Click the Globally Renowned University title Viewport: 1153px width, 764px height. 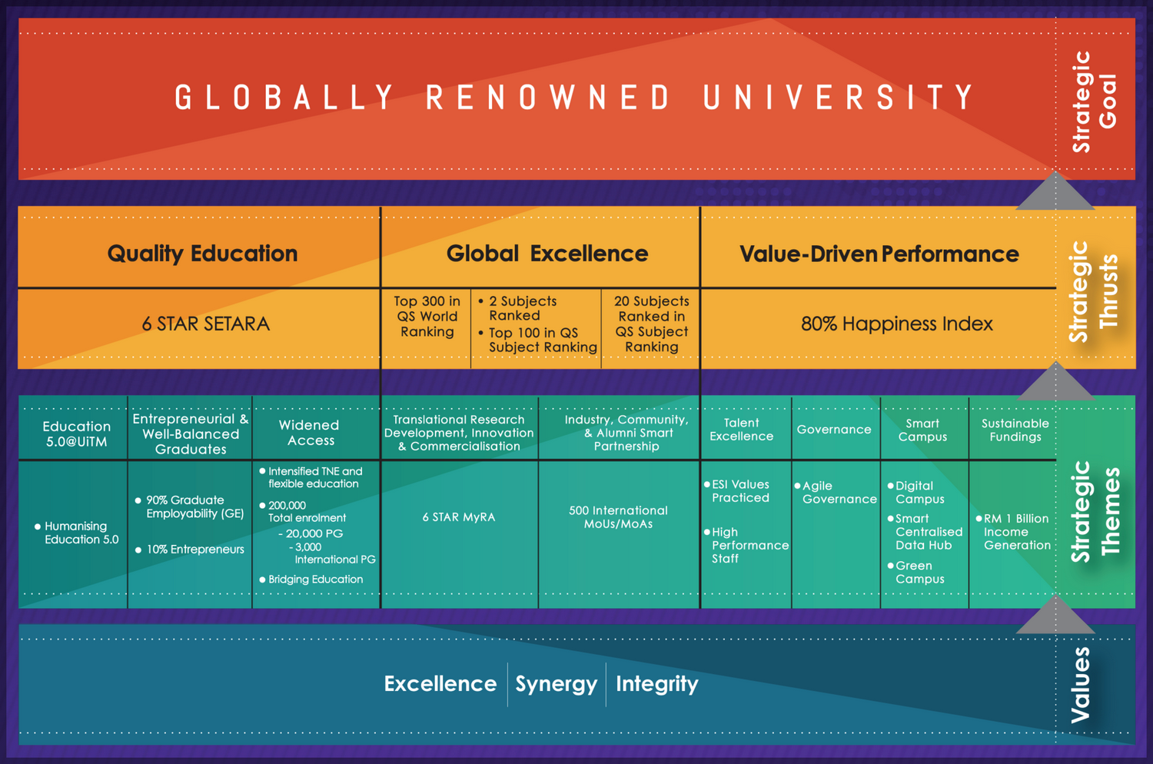[575, 98]
